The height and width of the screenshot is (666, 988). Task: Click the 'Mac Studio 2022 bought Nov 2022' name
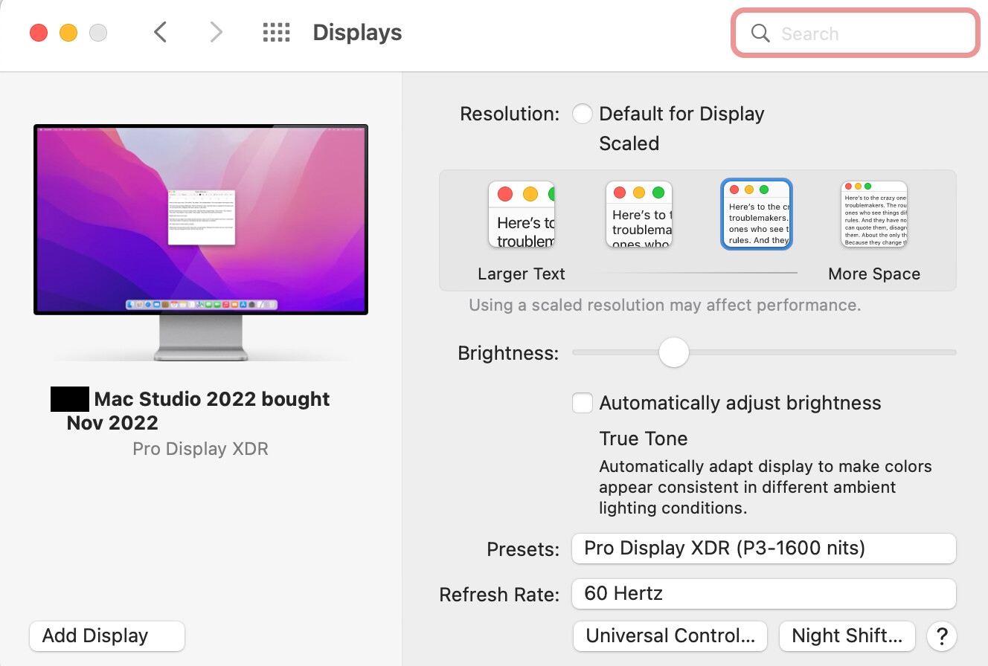[x=198, y=410]
